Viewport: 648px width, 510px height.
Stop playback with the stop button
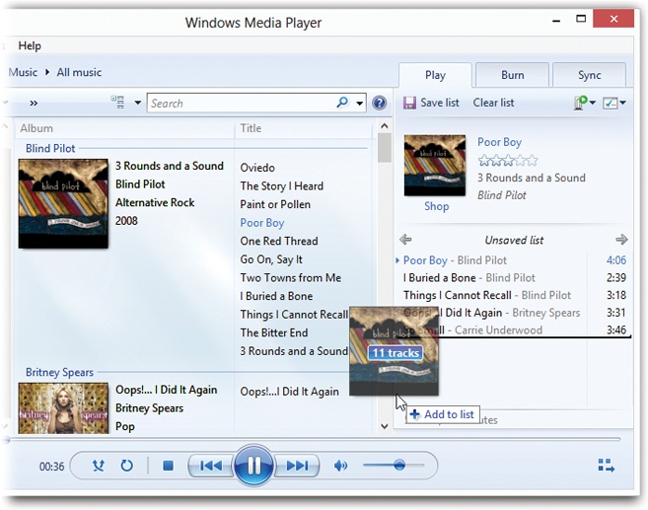[x=168, y=466]
